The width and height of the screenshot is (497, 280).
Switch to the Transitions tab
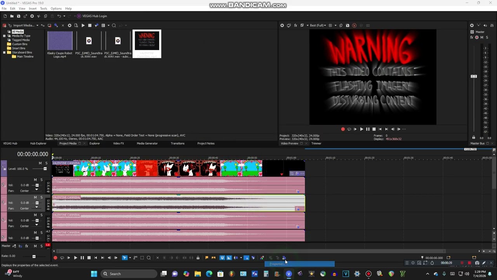[x=177, y=143]
